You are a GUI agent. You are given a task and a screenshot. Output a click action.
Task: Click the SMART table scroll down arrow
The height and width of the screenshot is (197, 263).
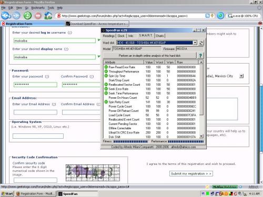[201, 136]
